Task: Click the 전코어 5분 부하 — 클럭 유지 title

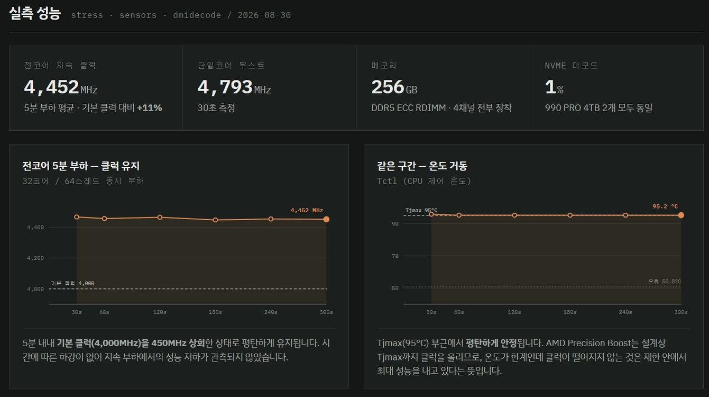Action: click(81, 166)
